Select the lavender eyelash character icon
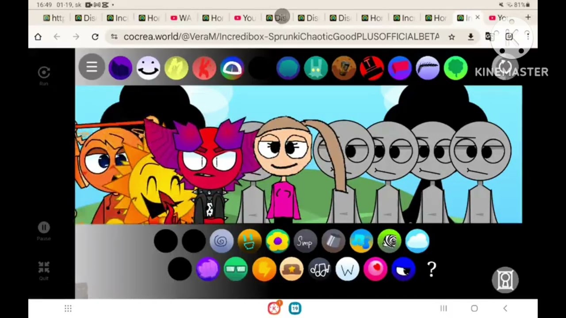The image size is (566, 318). coord(428,68)
